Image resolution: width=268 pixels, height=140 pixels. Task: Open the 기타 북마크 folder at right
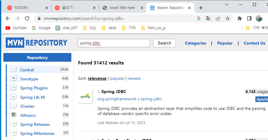click(x=257, y=28)
